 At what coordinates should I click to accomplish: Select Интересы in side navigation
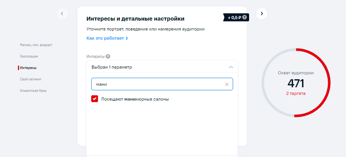click(28, 68)
